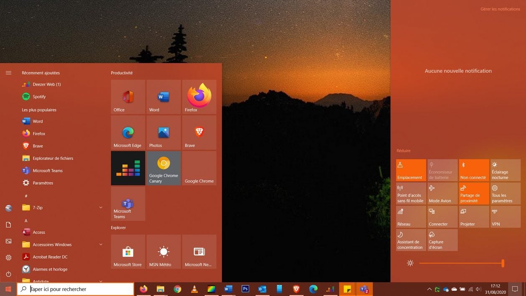The width and height of the screenshot is (526, 296).
Task: Launch Google Chrome Canary tile
Action: (163, 168)
